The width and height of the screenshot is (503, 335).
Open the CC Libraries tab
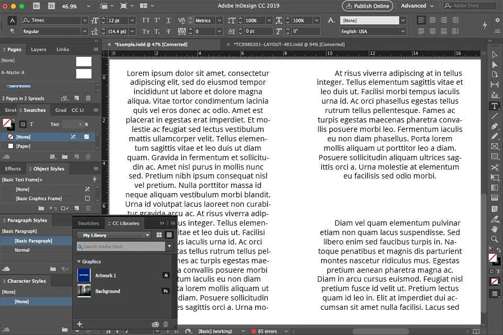pyautogui.click(x=126, y=223)
